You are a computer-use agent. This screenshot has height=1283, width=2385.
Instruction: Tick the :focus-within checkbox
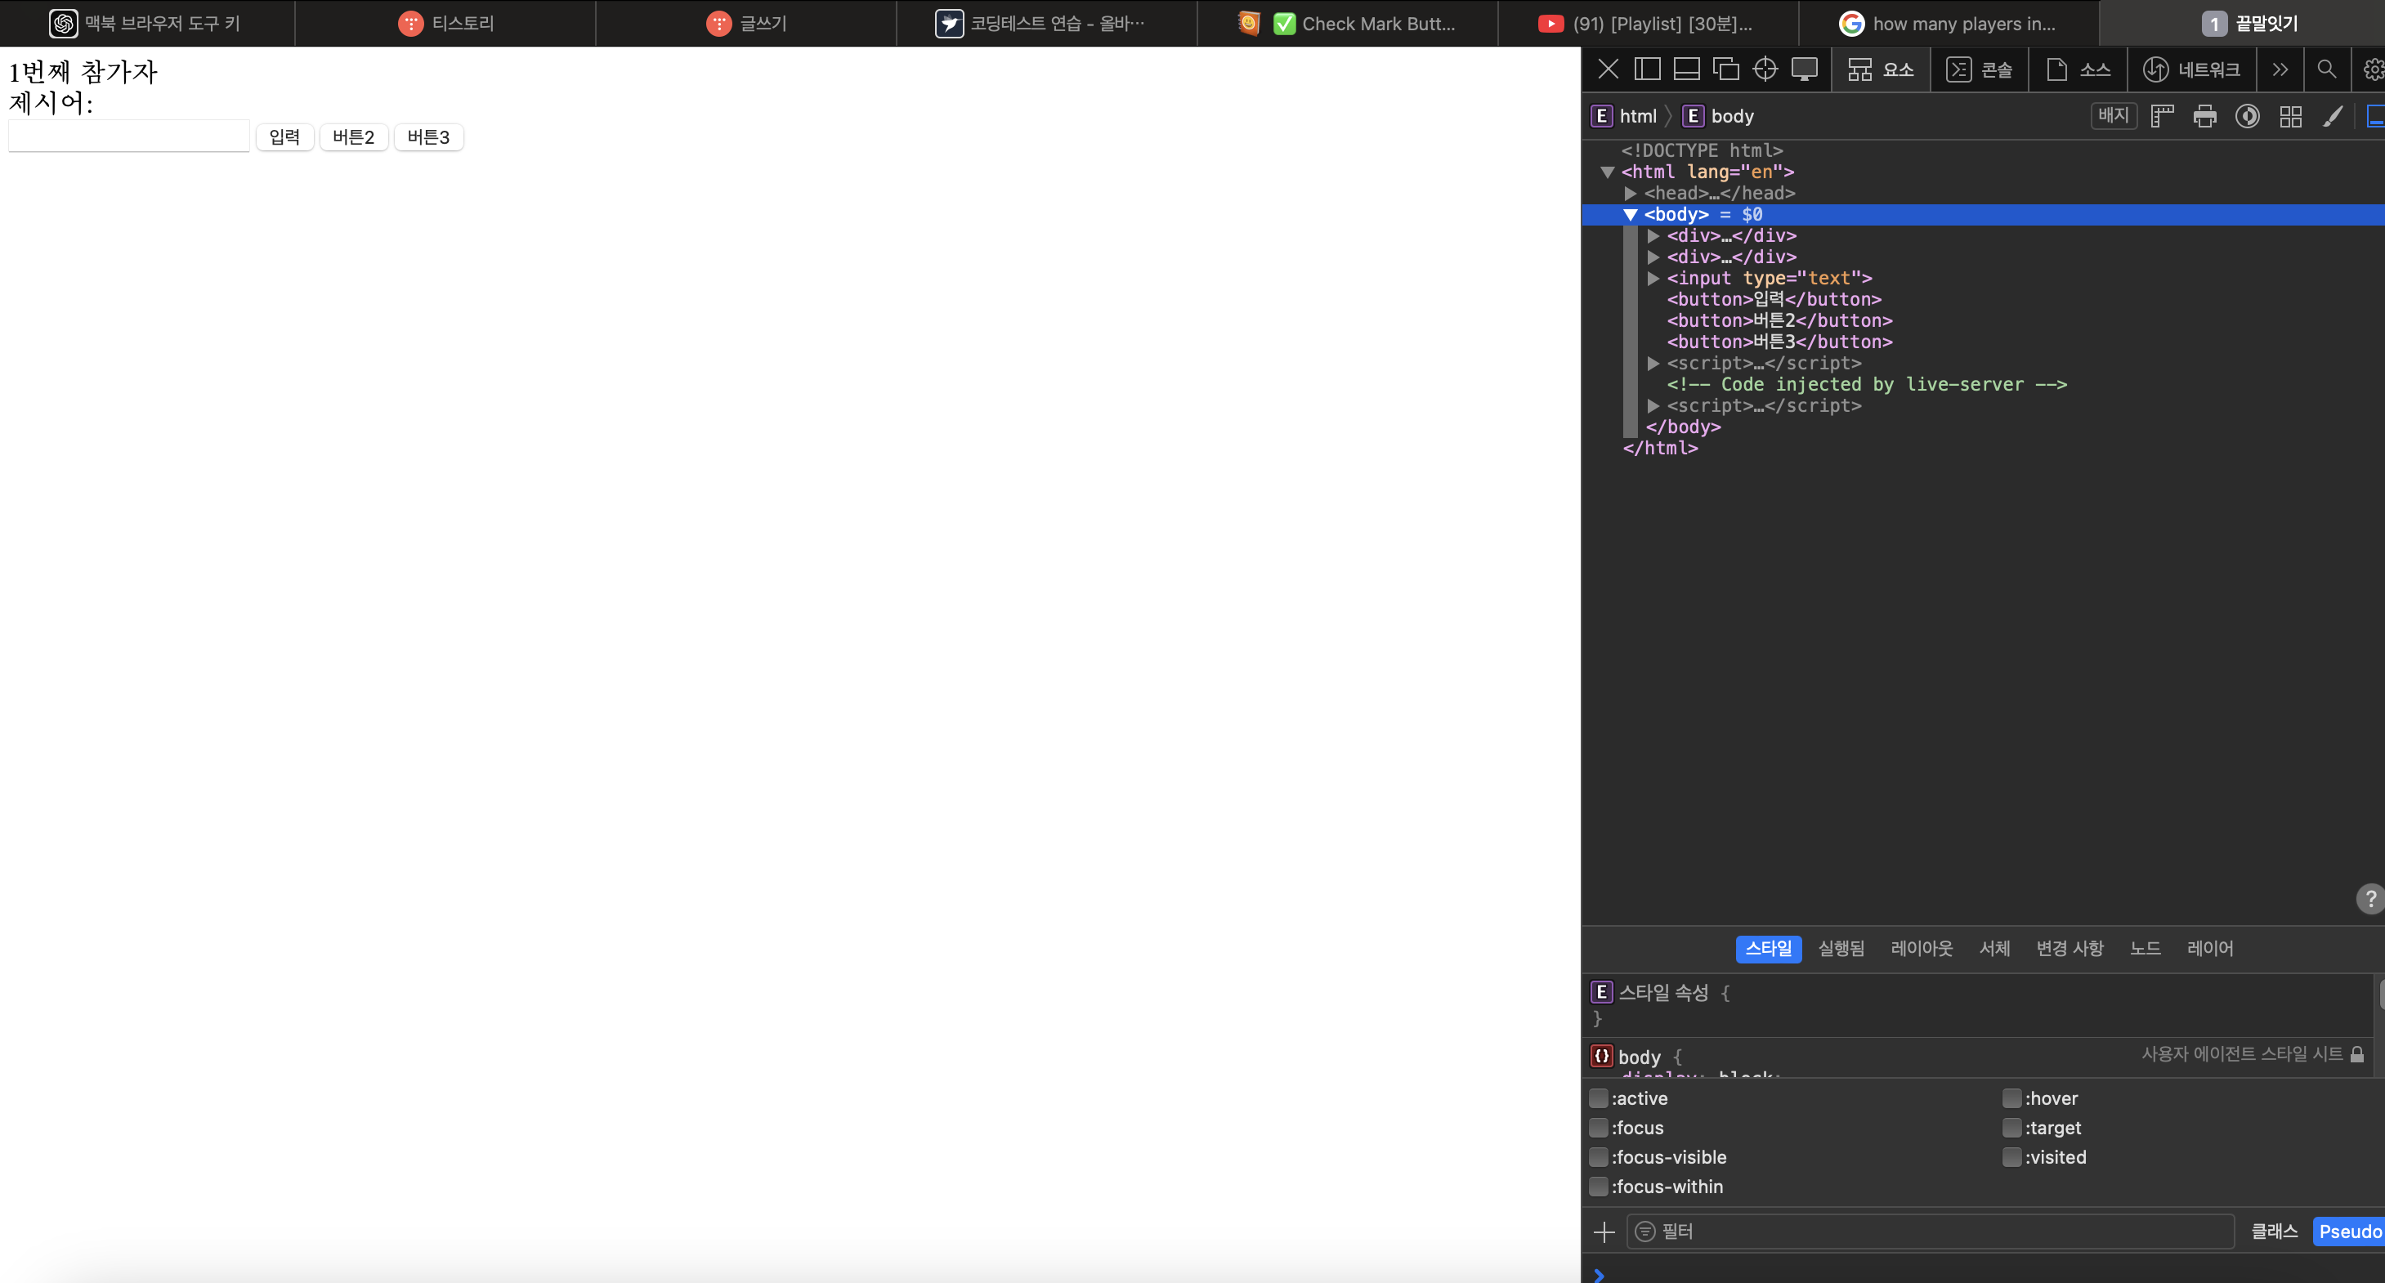1598,1186
